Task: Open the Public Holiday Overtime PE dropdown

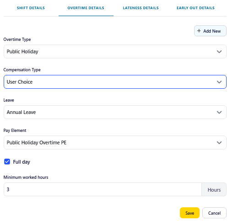Action: (x=115, y=142)
